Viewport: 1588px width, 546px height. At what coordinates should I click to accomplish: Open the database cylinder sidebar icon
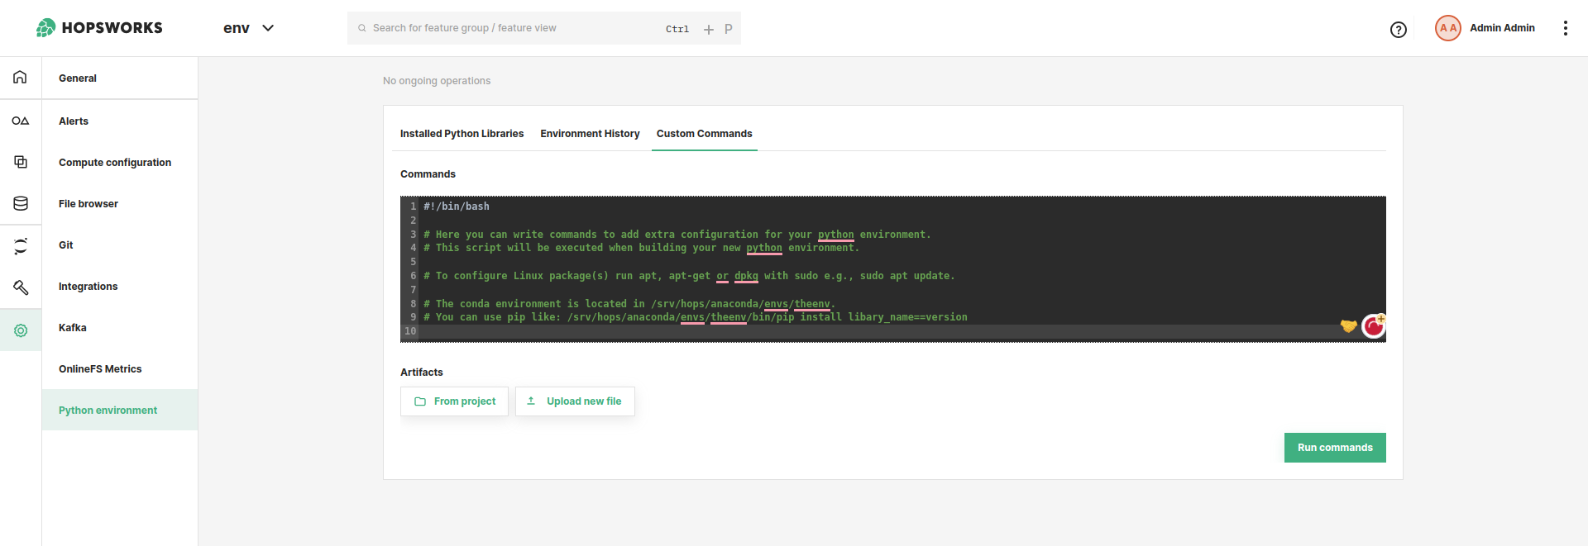click(x=21, y=203)
